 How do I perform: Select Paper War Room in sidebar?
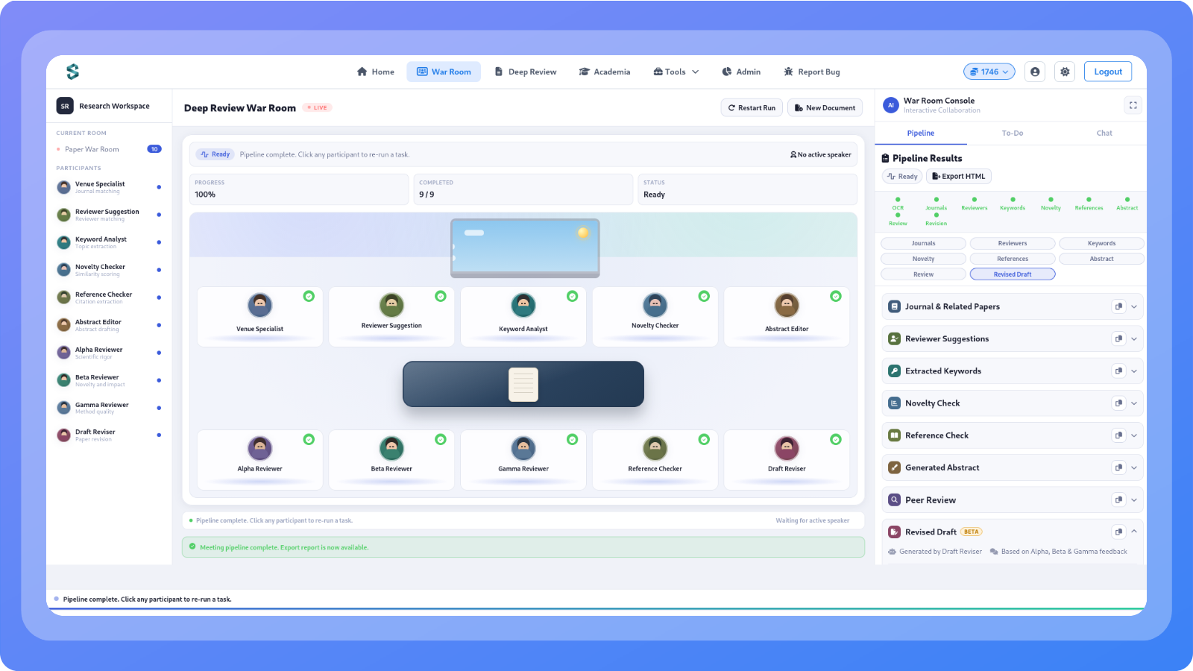109,149
